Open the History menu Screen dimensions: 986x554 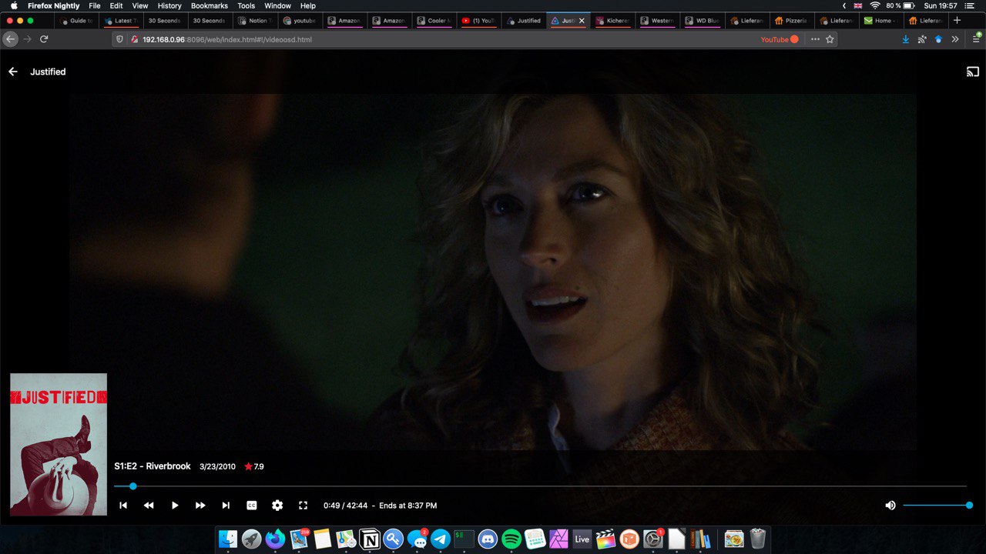[169, 5]
